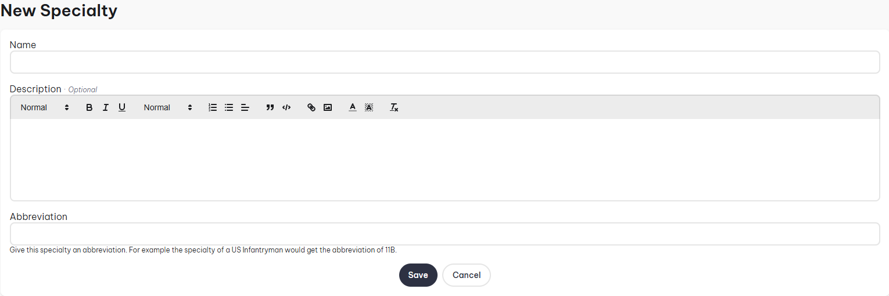This screenshot has height=296, width=889.
Task: Clear formatting with the Tx icon
Action: [x=394, y=107]
